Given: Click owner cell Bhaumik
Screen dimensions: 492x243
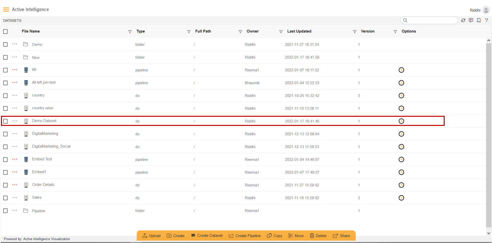Looking at the screenshot, I should [252, 83].
